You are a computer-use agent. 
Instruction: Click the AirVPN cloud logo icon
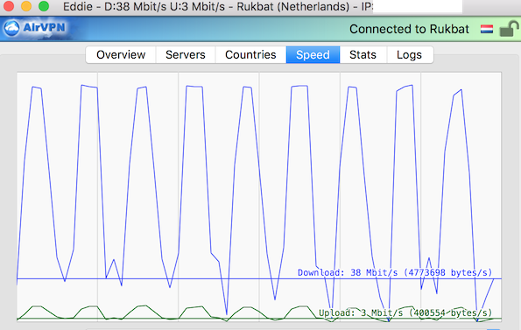(11, 28)
